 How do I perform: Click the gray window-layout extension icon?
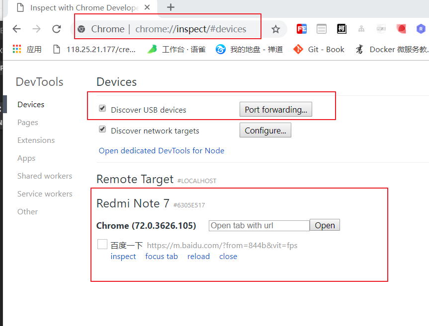322,29
